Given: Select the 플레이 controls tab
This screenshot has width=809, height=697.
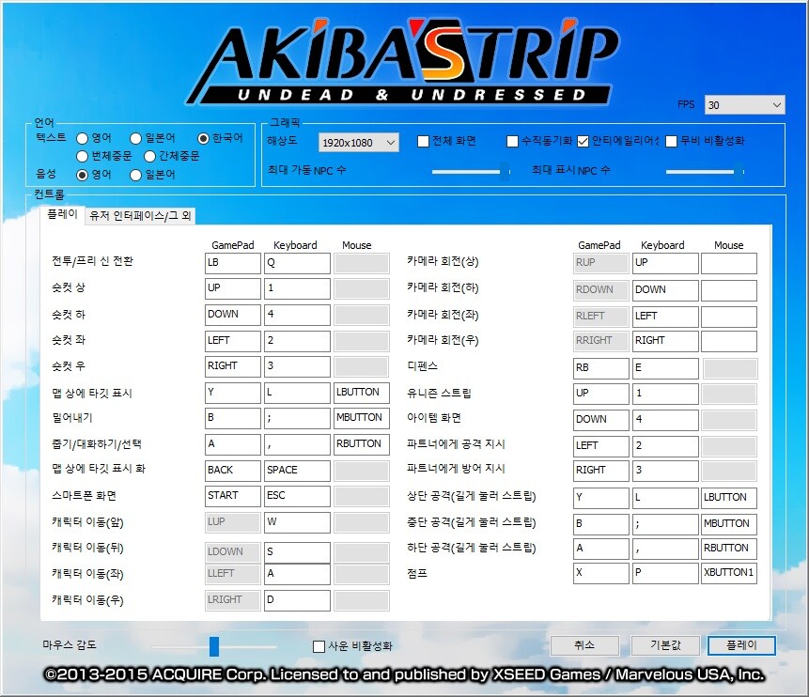Looking at the screenshot, I should [x=62, y=214].
